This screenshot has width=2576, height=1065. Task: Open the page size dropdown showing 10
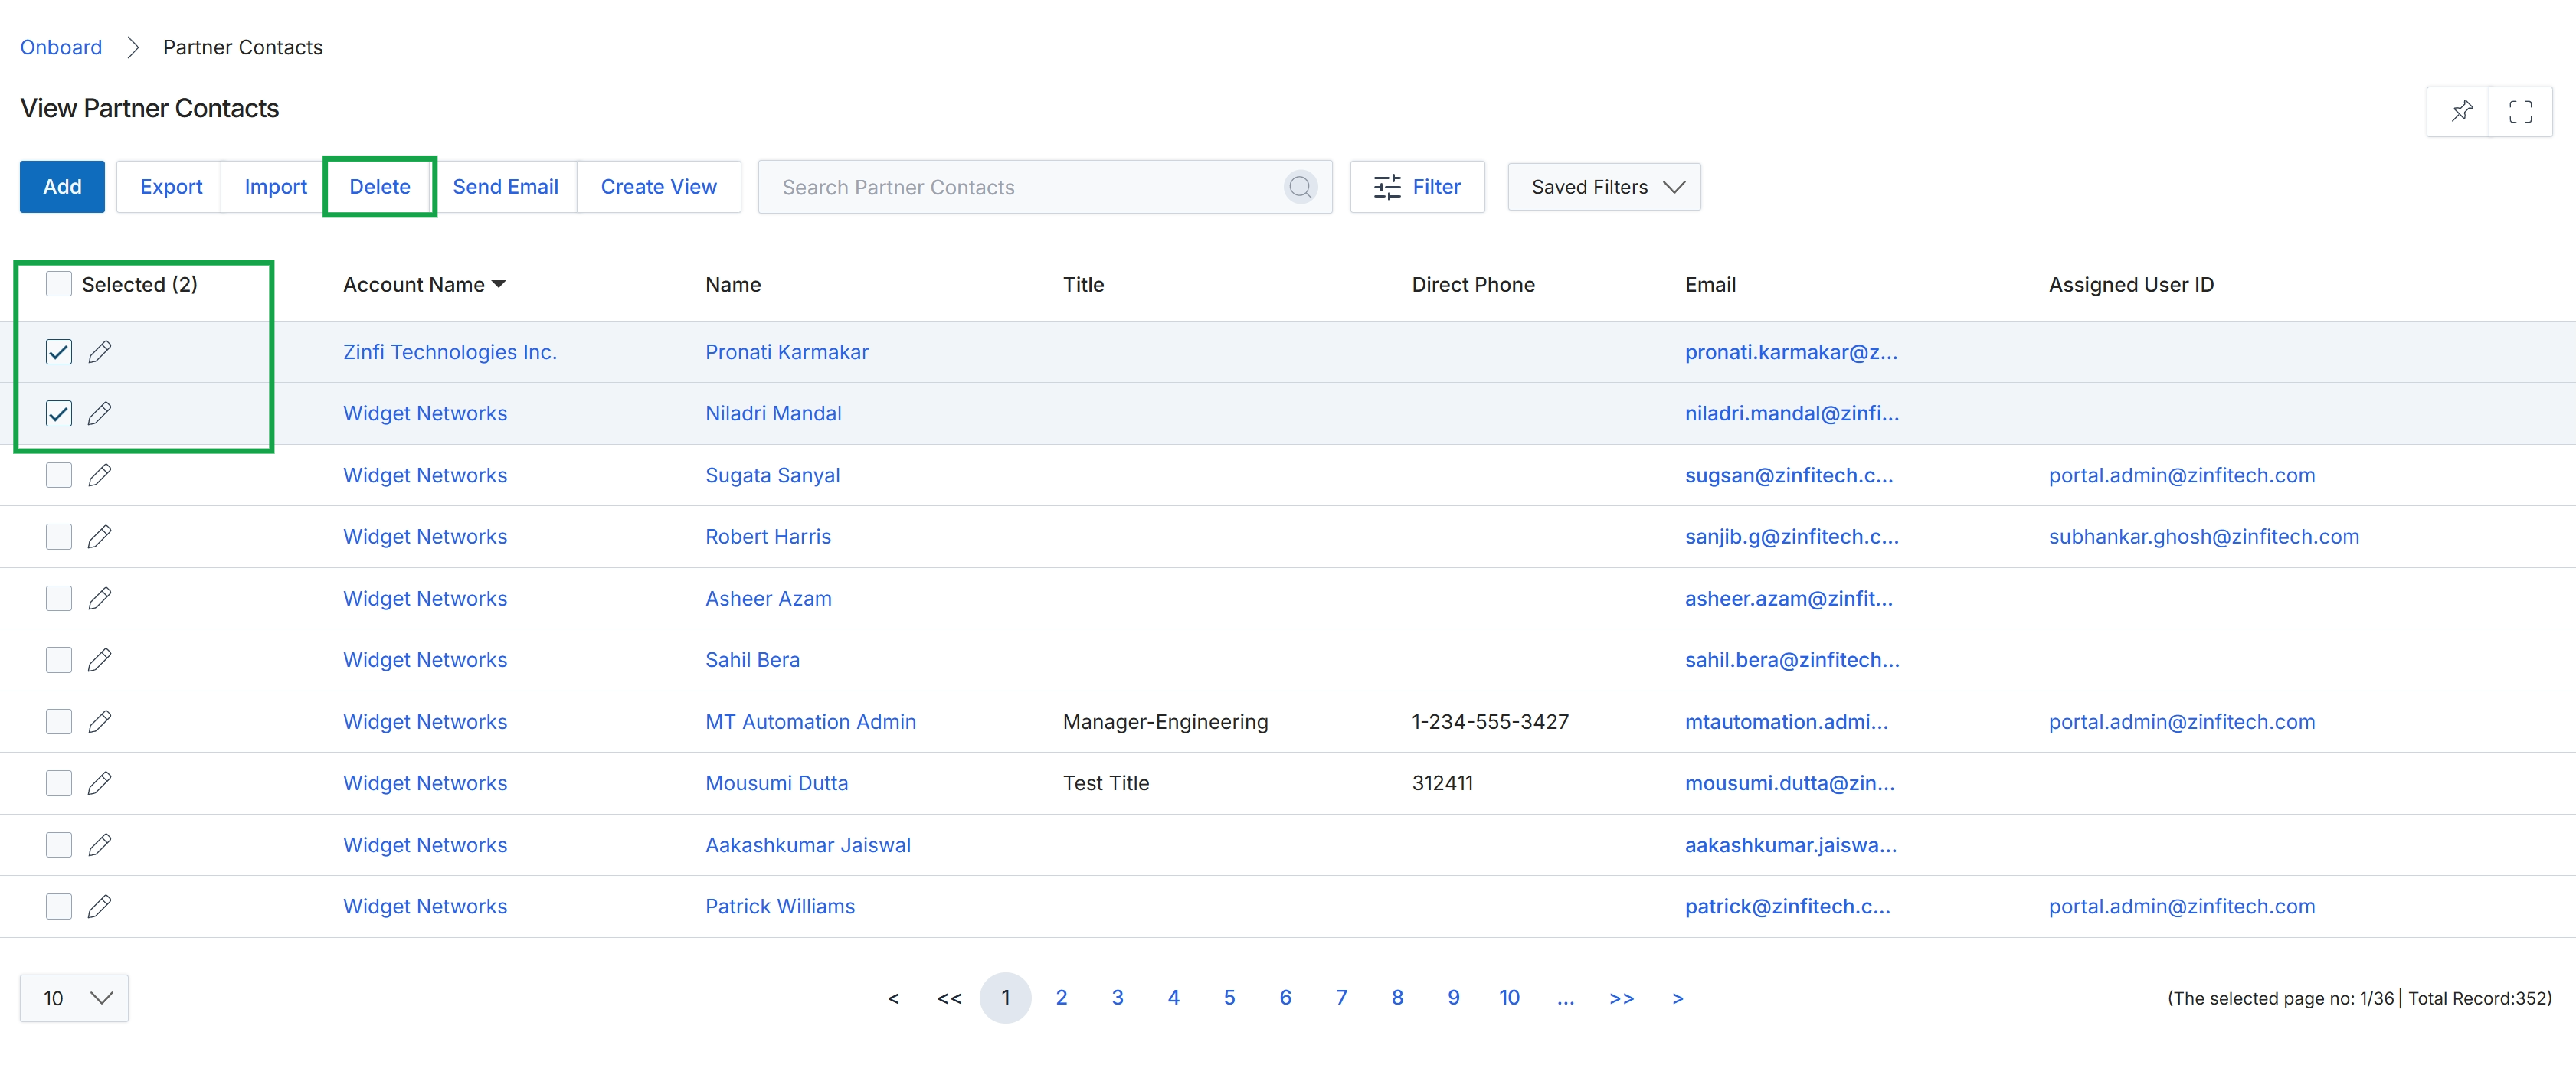click(74, 998)
